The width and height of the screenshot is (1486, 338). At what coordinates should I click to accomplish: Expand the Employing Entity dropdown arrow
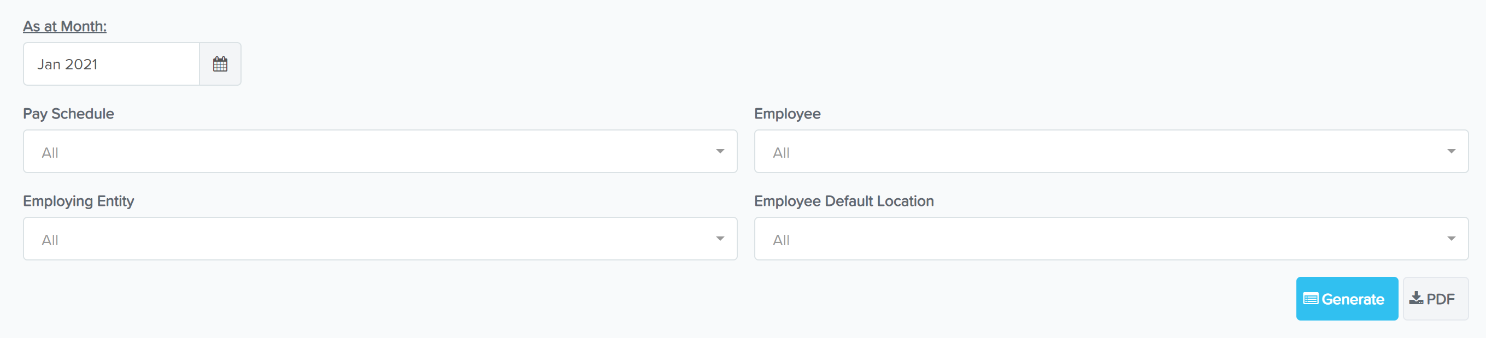tap(720, 239)
